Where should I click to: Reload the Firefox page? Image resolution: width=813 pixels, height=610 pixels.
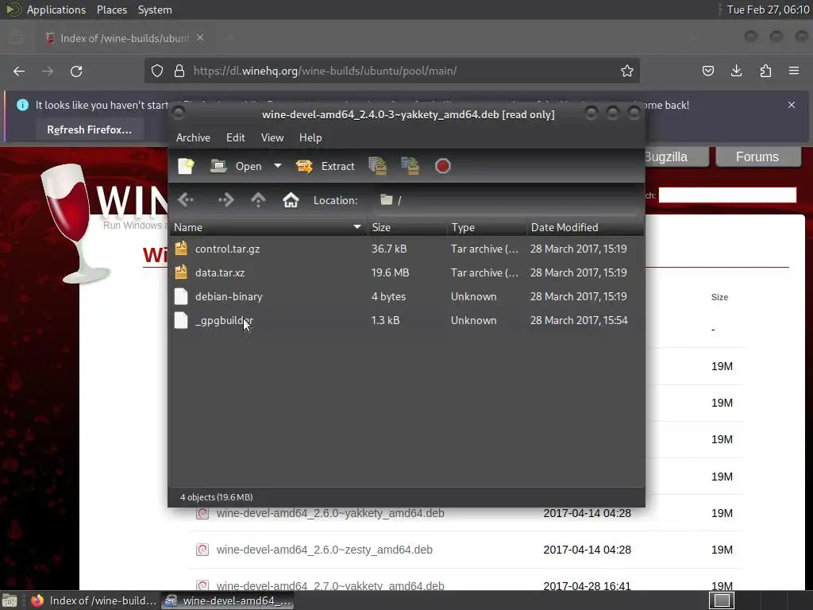tap(76, 71)
